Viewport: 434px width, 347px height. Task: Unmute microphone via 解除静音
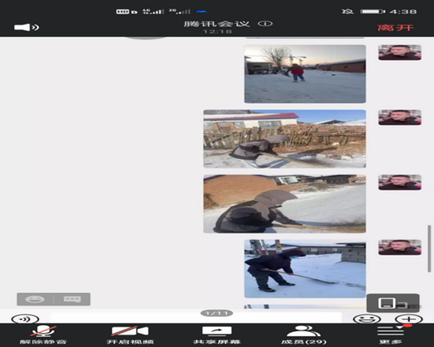pos(43,335)
